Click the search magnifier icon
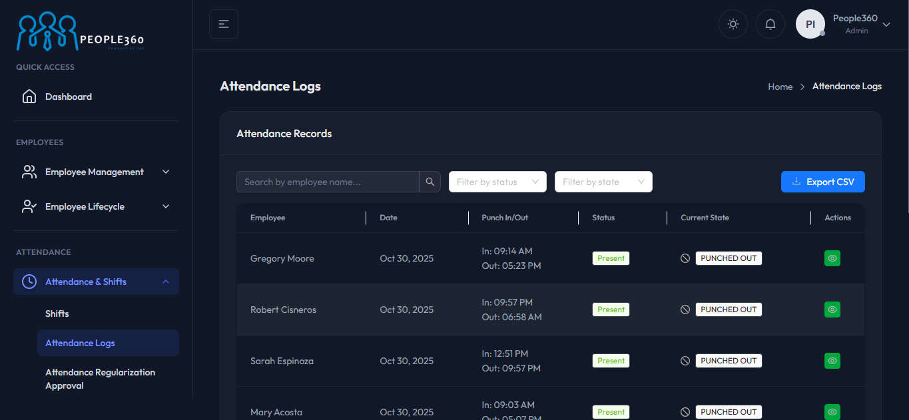 (430, 182)
